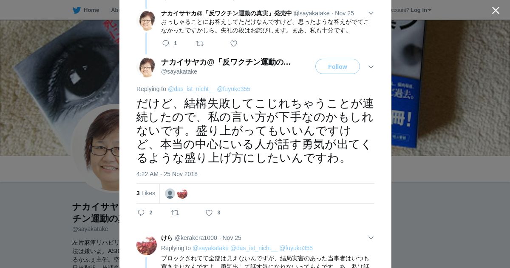Open @fuyuko355 mention in main tweet
Image resolution: width=510 pixels, height=268 pixels.
(x=233, y=89)
